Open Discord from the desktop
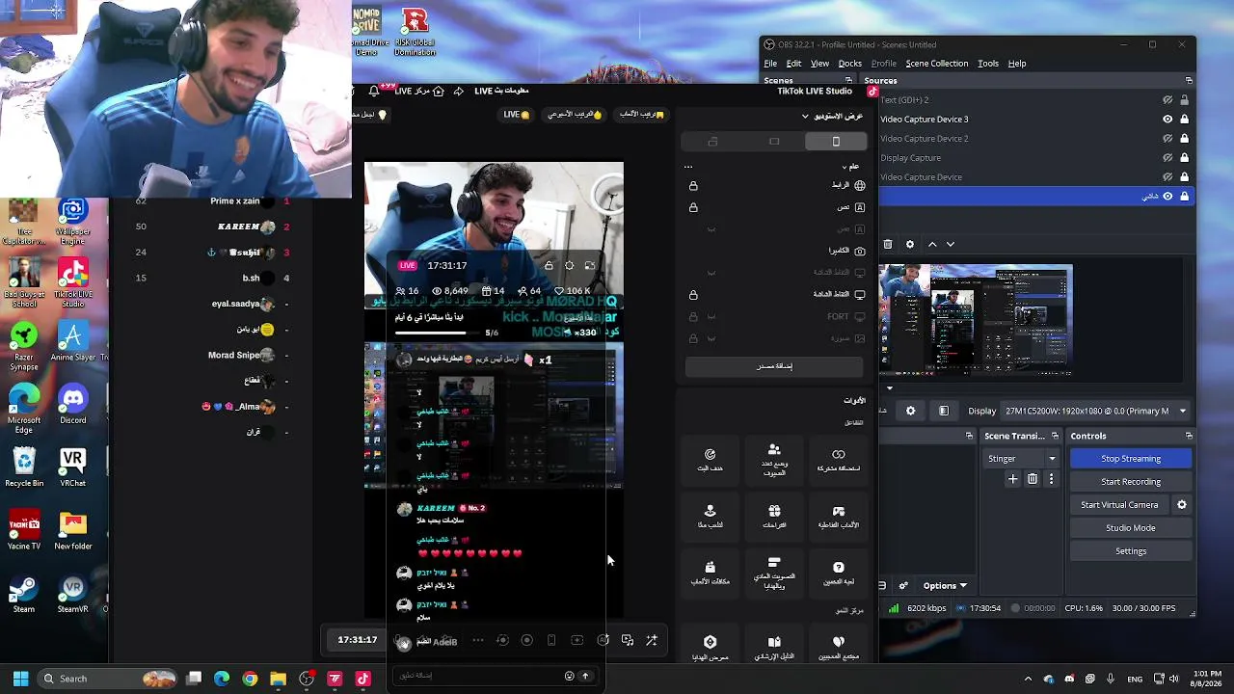 pos(73,405)
